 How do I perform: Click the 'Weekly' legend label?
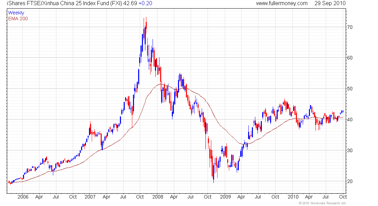click(16, 13)
